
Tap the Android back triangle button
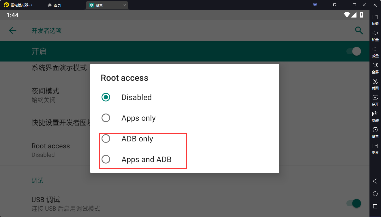[x=375, y=181]
